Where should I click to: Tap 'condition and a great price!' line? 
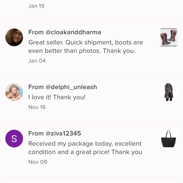click(69, 152)
